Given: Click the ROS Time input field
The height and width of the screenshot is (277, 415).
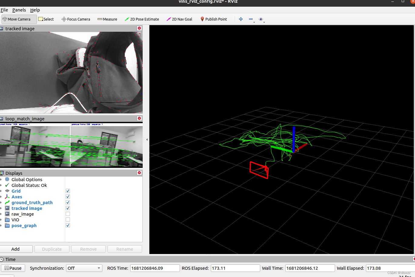Looking at the screenshot, I should (155, 268).
